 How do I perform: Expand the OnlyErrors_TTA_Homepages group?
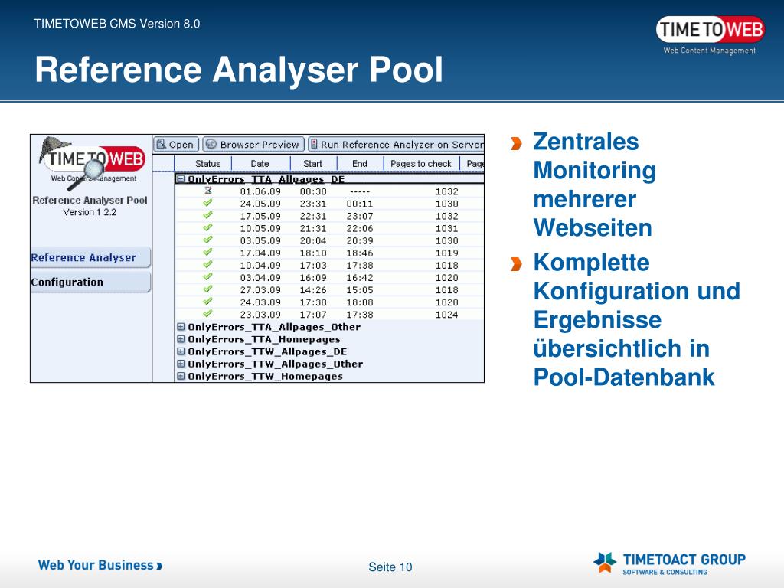181,339
